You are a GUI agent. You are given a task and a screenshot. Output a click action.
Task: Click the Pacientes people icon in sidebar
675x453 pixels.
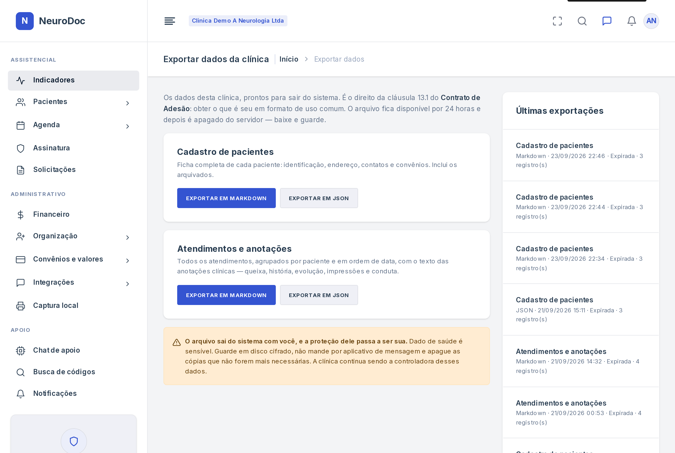21,102
